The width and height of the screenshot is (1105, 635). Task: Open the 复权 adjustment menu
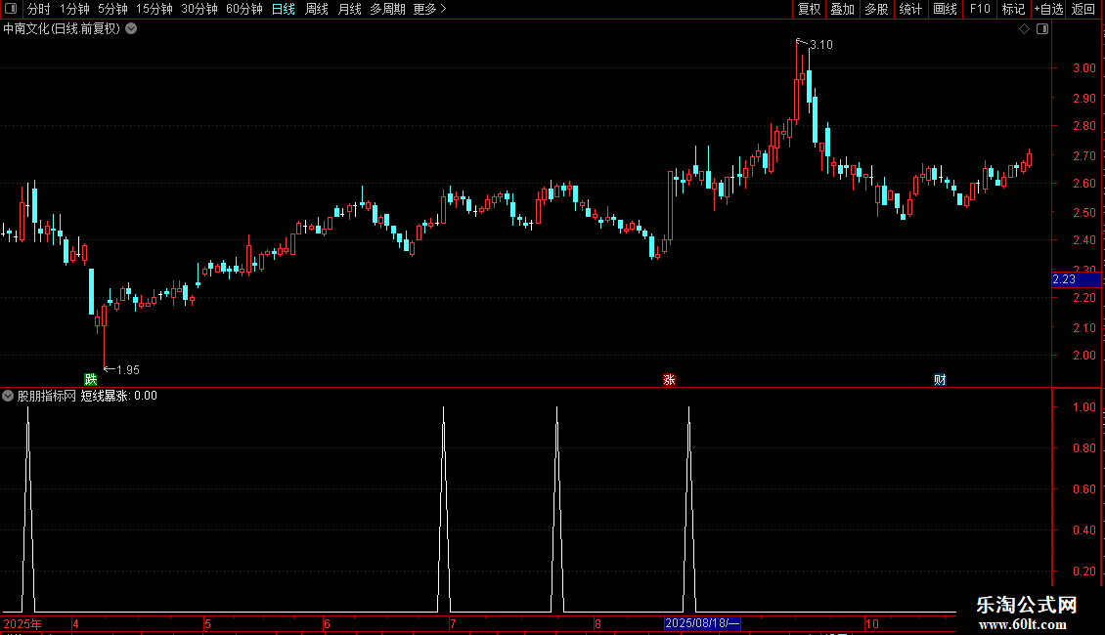tap(809, 9)
